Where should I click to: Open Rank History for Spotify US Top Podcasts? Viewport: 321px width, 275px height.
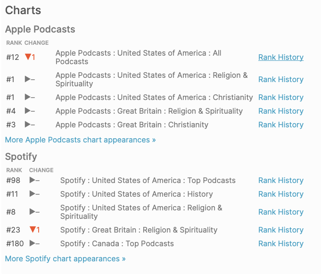click(280, 180)
